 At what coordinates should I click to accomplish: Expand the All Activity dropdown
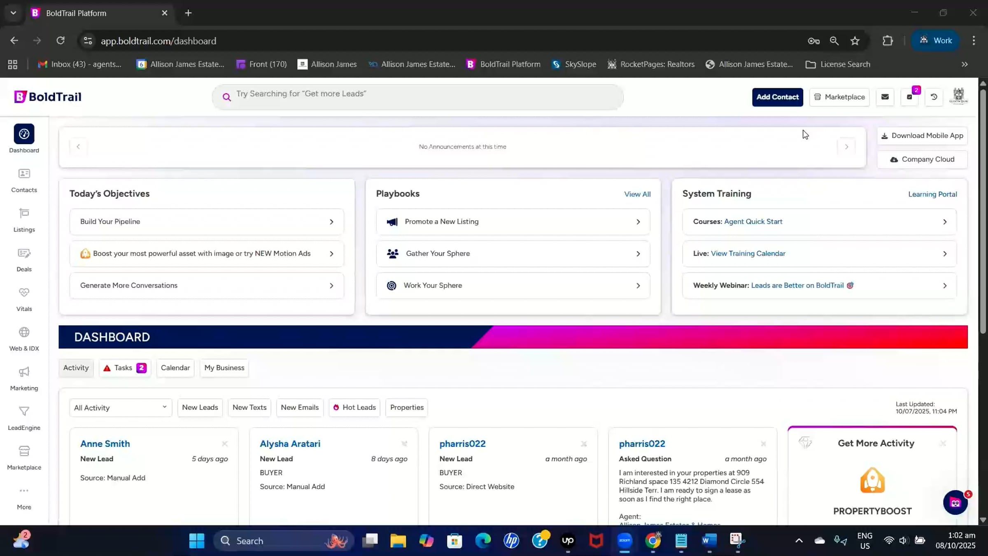point(121,408)
